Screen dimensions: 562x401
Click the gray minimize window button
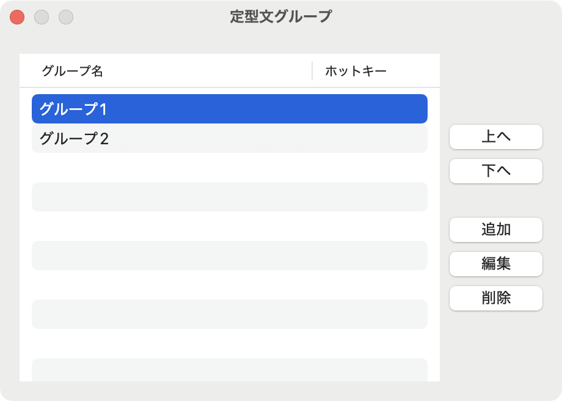pos(42,17)
